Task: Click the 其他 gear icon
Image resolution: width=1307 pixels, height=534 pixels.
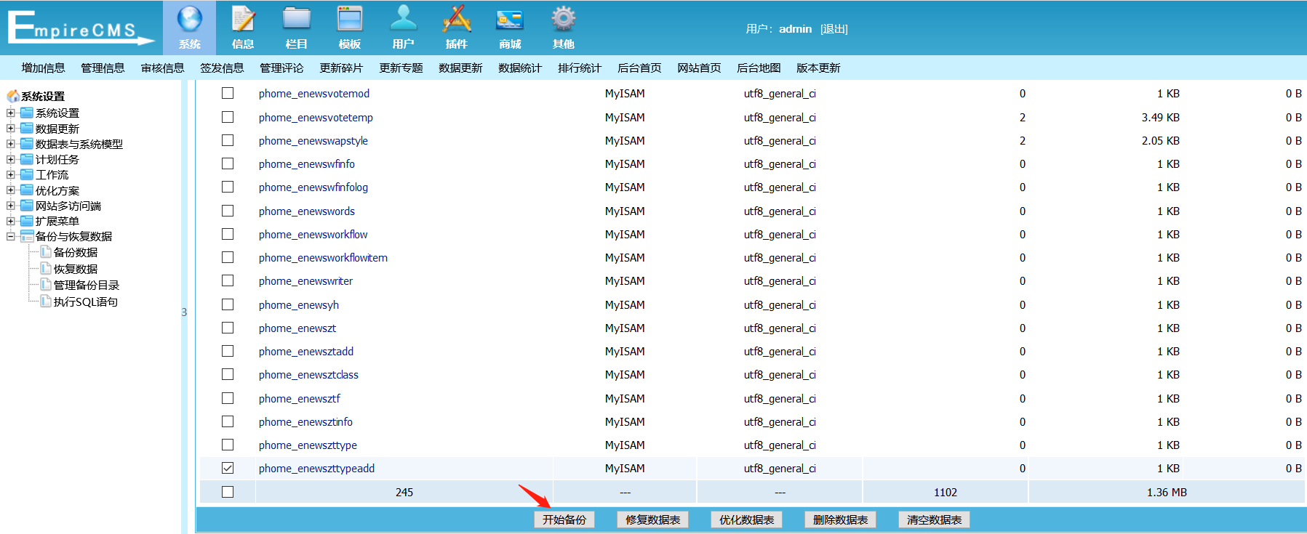Action: 564,19
